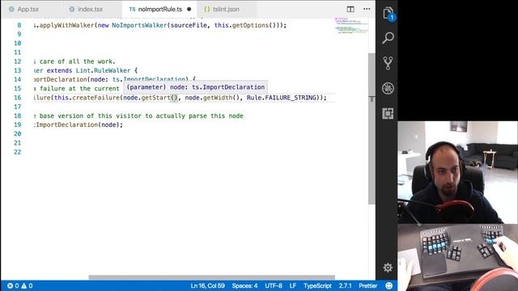Click the feedback smiley in the status bar
The height and width of the screenshot is (291, 518).
(389, 285)
